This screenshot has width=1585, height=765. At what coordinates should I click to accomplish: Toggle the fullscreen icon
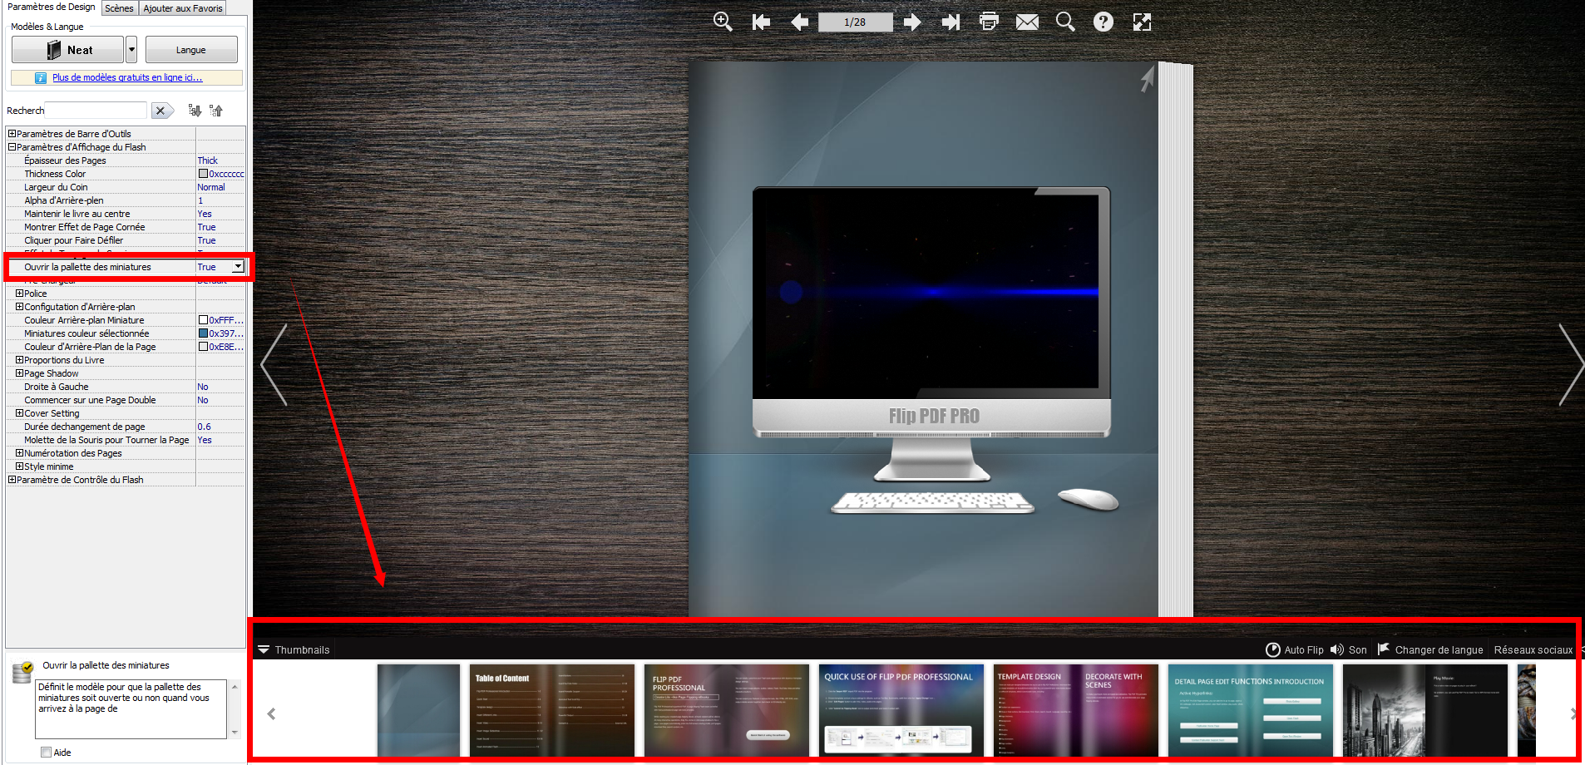coord(1142,22)
